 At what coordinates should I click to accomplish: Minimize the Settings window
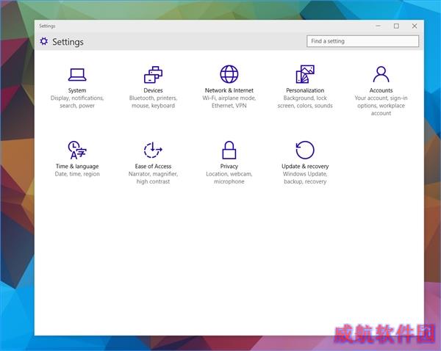coord(379,26)
